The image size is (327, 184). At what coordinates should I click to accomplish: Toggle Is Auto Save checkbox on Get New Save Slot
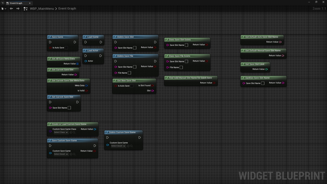(132, 86)
